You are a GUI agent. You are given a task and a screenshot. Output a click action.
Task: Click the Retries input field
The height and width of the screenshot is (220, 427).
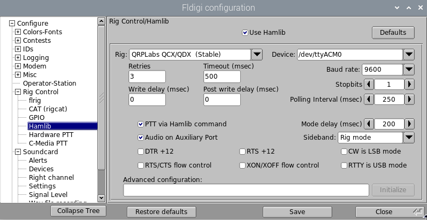(147, 77)
